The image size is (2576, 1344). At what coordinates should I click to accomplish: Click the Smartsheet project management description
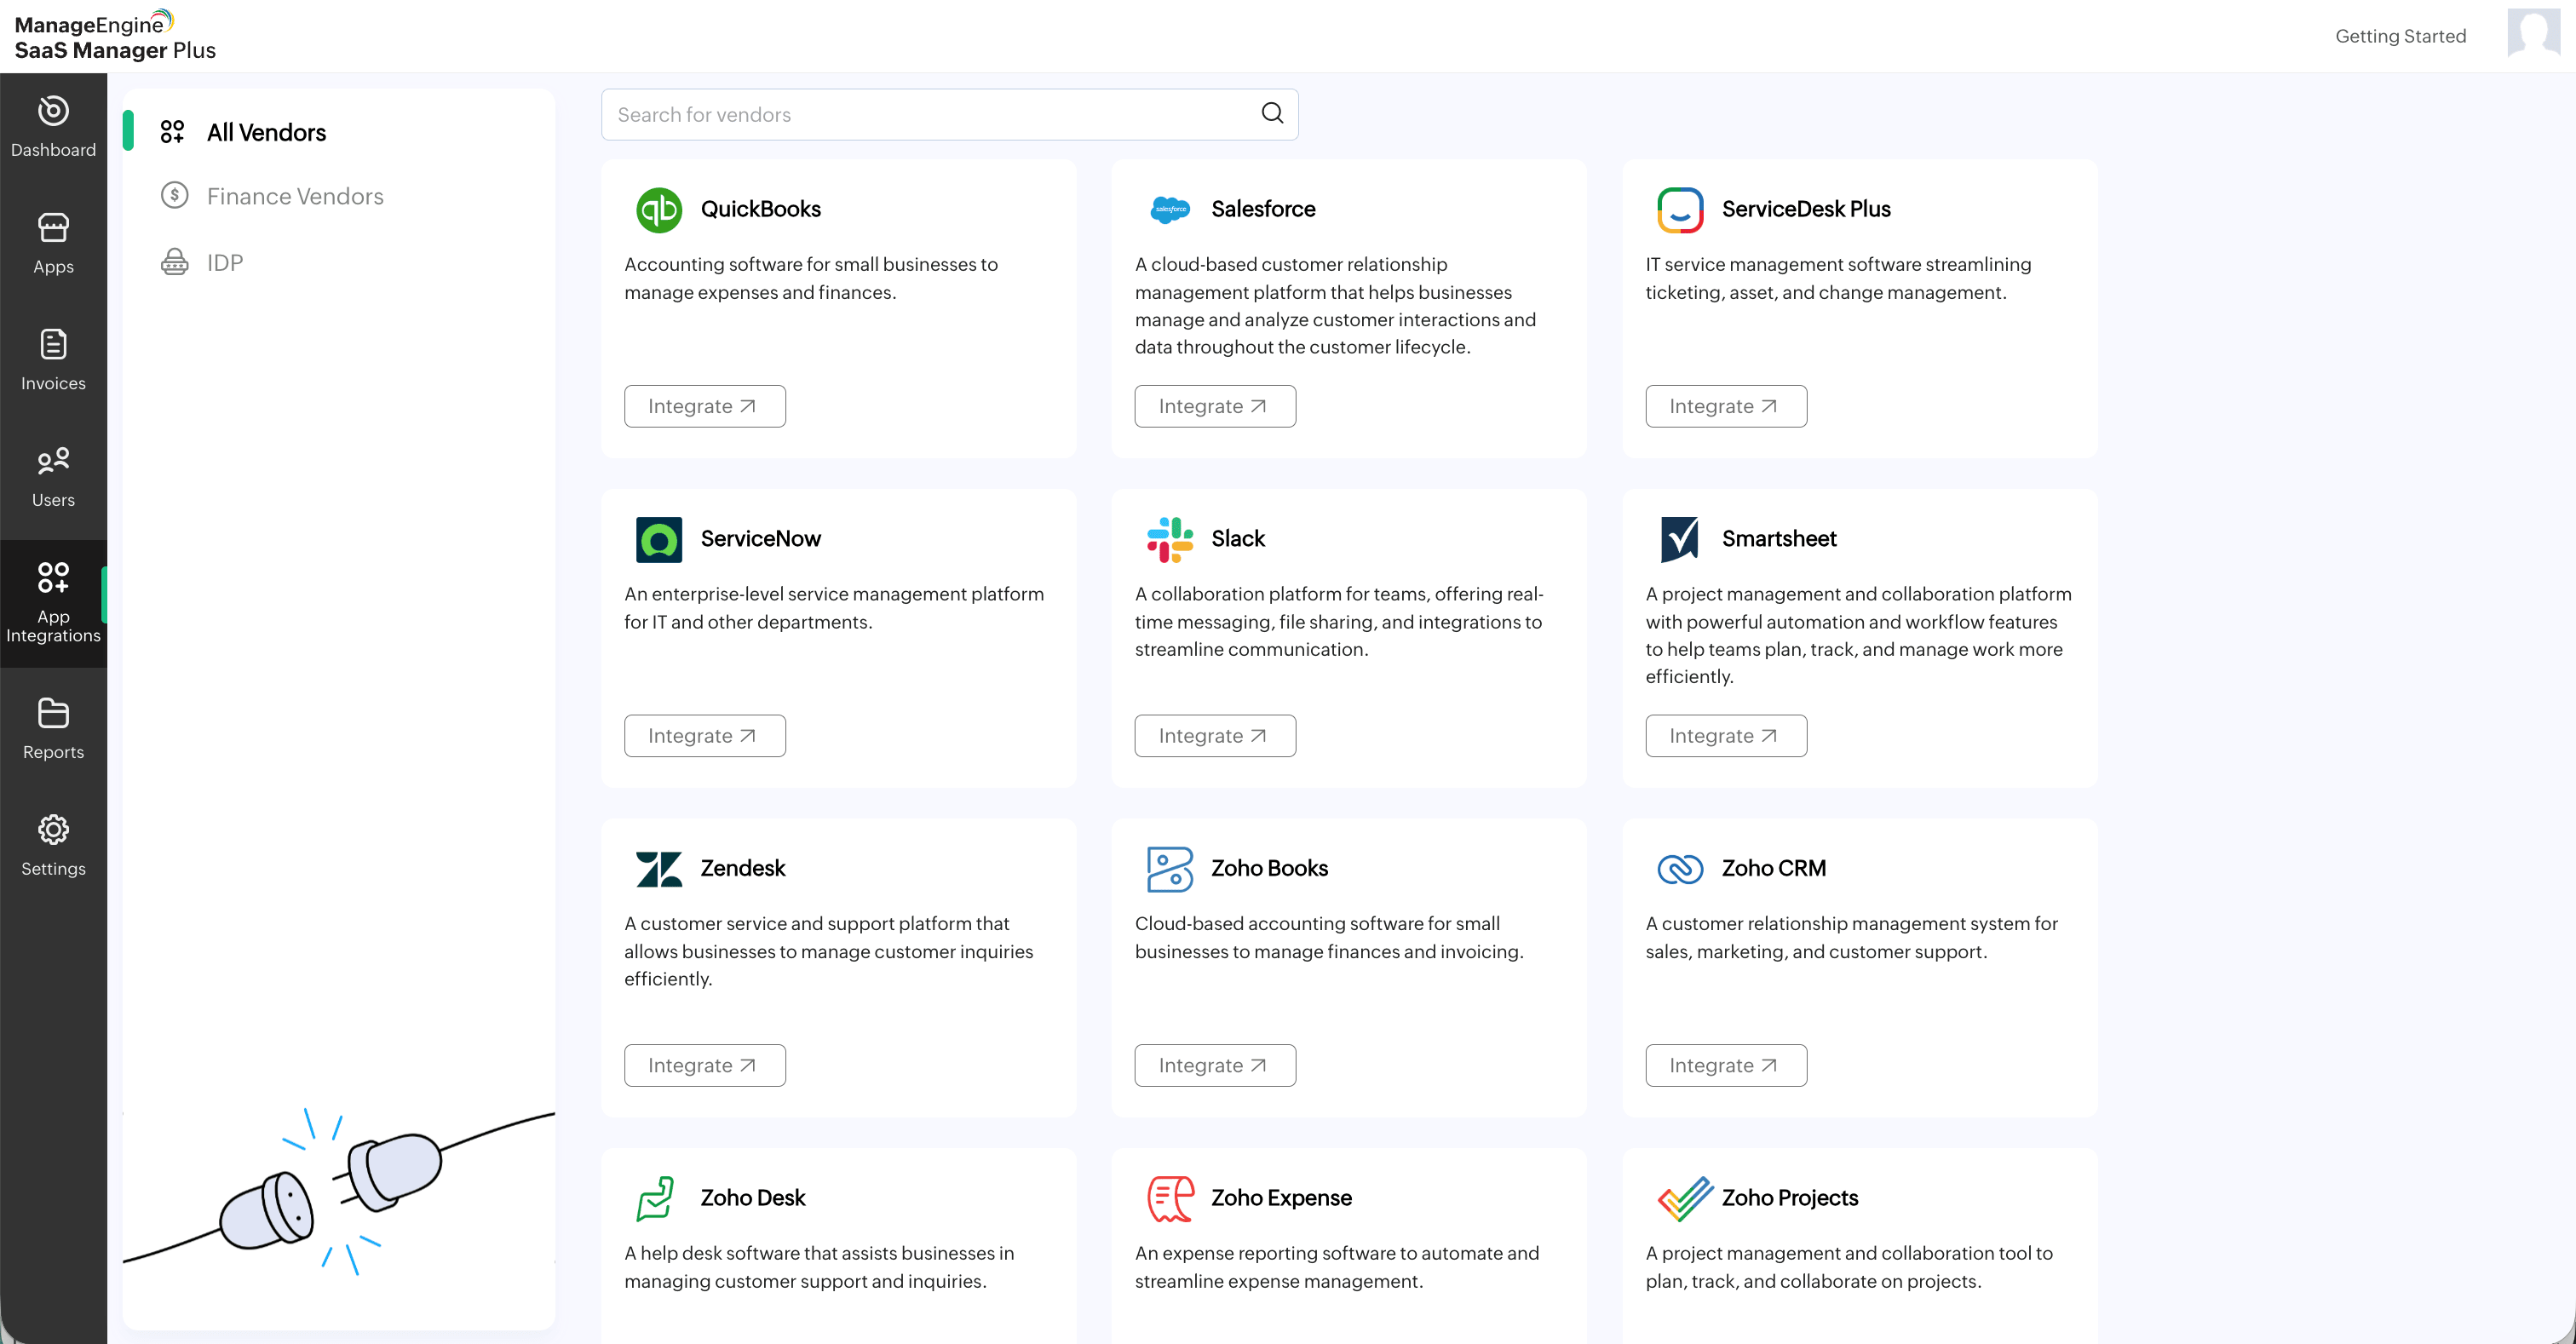(1859, 635)
